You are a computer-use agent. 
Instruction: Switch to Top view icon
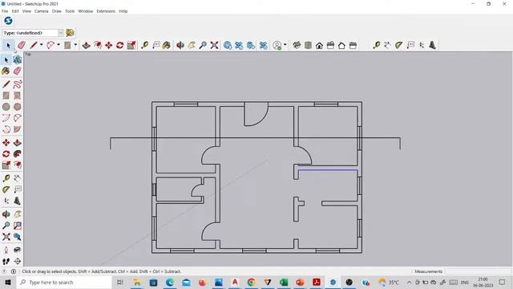(308, 45)
